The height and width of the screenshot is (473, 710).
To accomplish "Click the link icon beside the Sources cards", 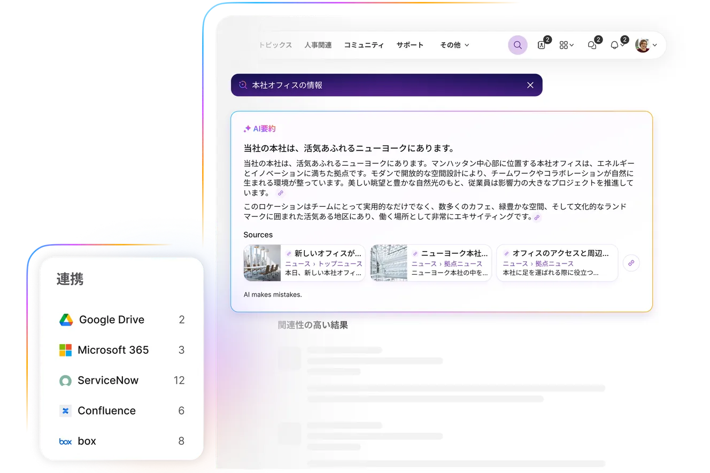I will pyautogui.click(x=631, y=263).
